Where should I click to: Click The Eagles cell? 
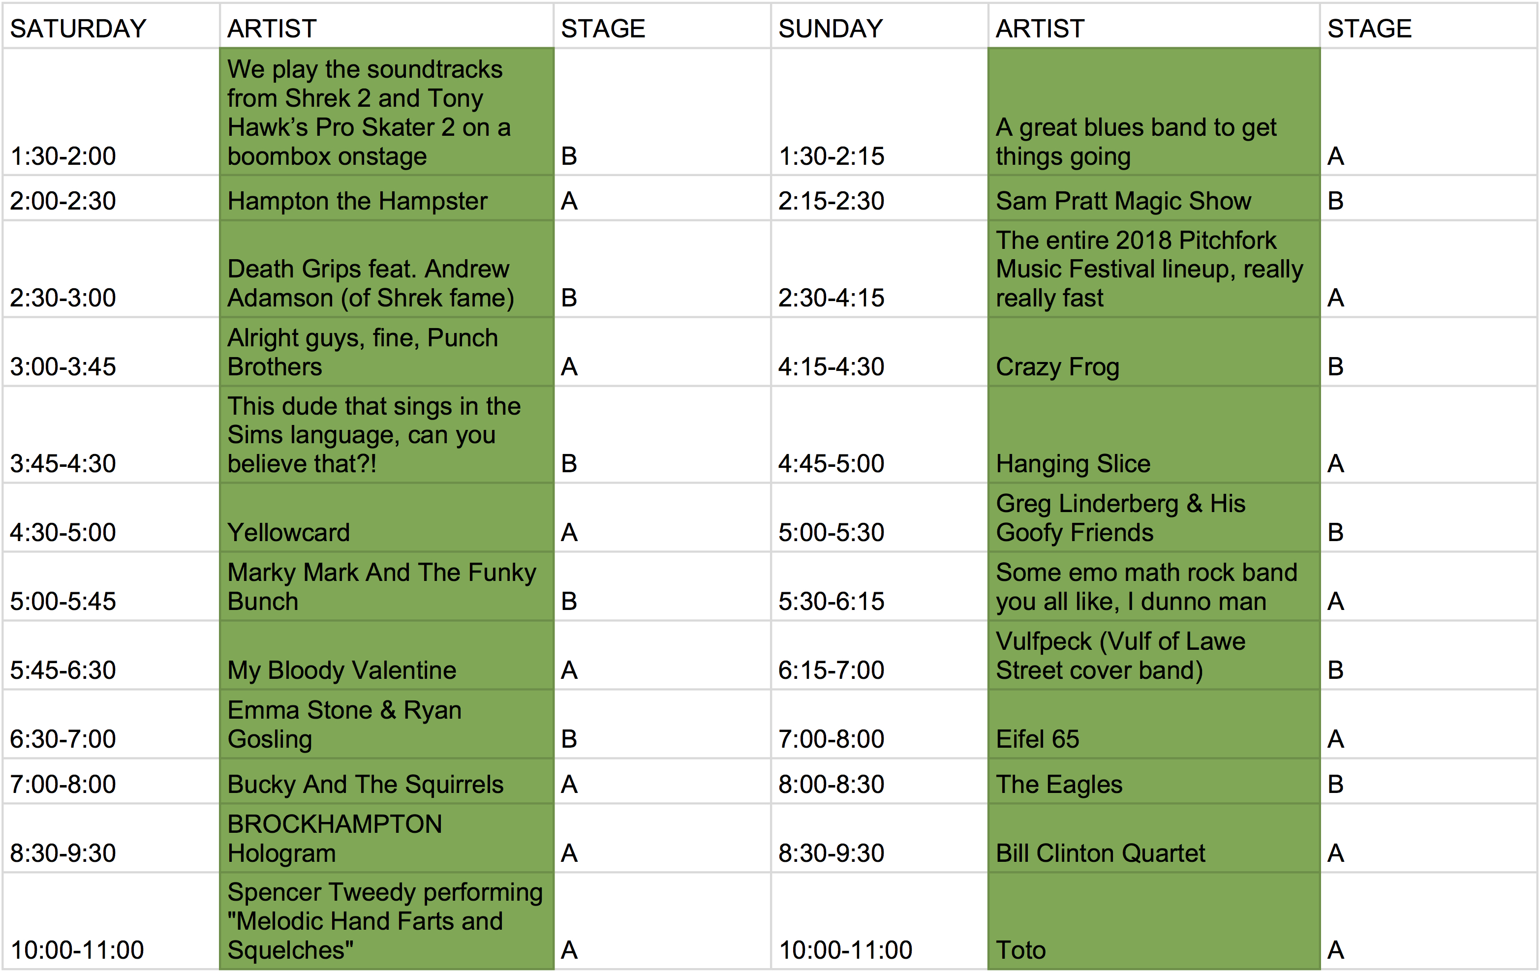pos(1154,782)
